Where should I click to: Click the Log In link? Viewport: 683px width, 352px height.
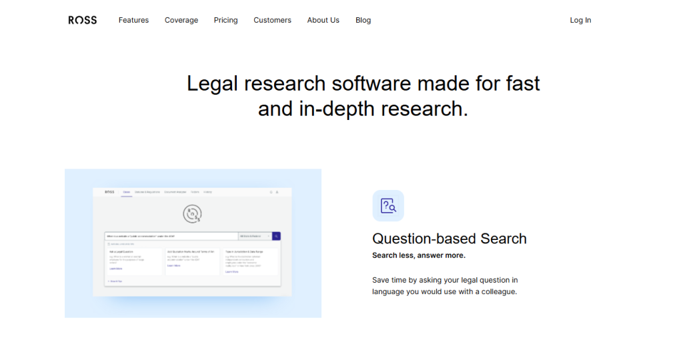pyautogui.click(x=581, y=20)
